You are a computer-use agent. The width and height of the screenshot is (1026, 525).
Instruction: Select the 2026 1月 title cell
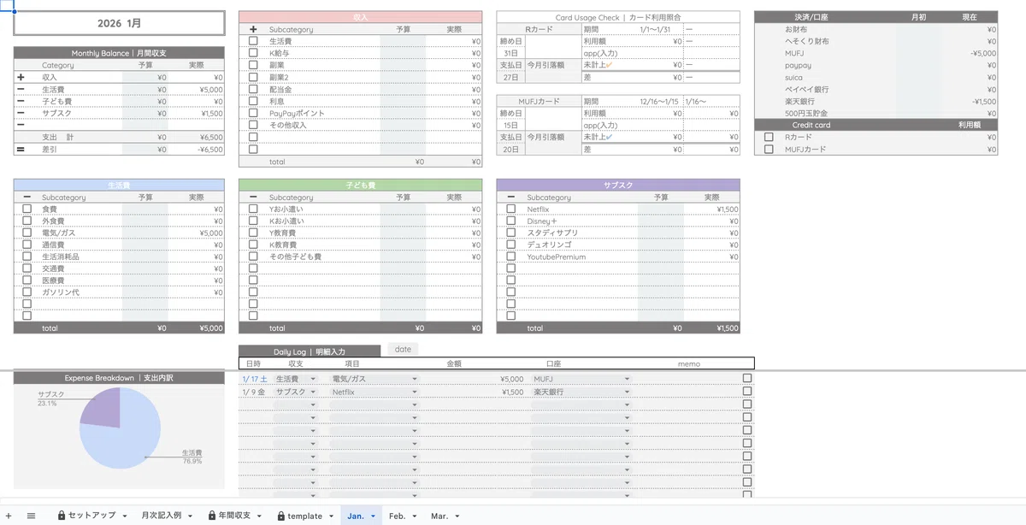[119, 23]
